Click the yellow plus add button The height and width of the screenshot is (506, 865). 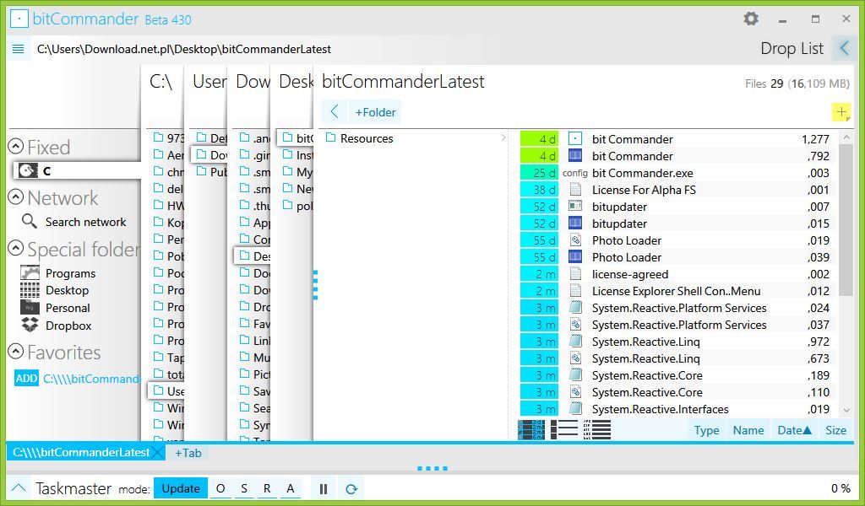coord(841,112)
